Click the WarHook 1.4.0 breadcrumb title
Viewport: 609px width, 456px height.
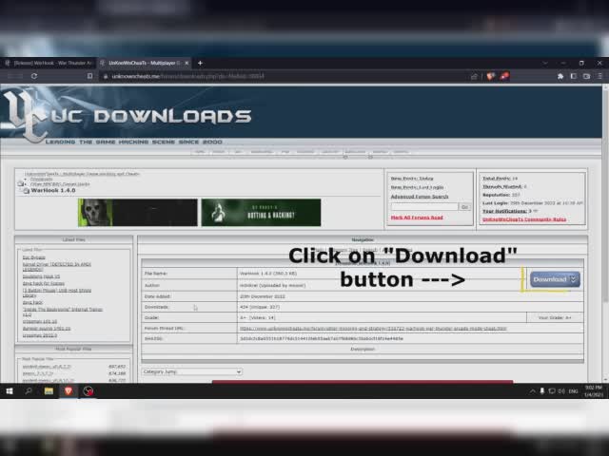click(x=53, y=190)
